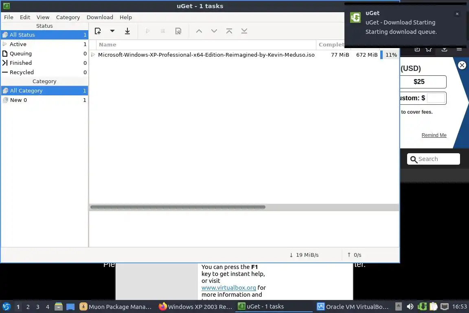The height and width of the screenshot is (313, 469).
Task: Click the uGet system tray icon
Action: [422, 307]
